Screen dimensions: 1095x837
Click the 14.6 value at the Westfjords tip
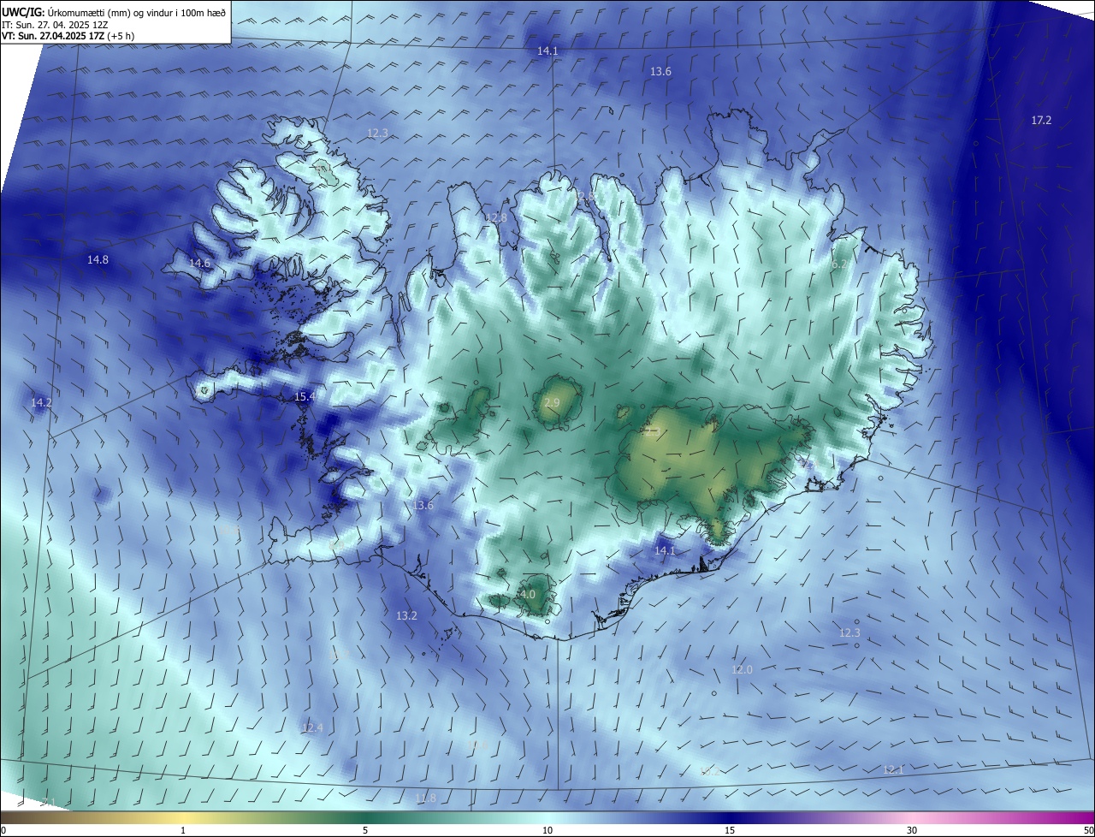(200, 264)
